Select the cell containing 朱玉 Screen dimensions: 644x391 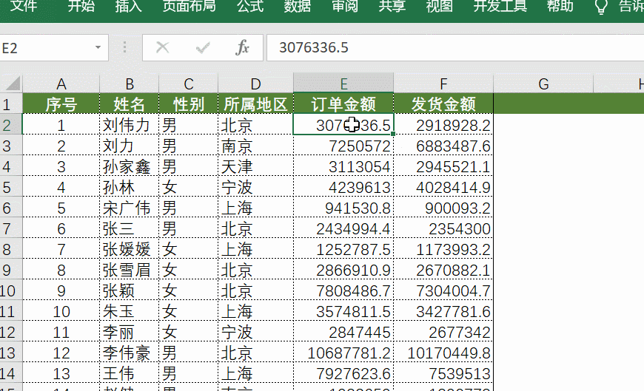[x=130, y=311]
